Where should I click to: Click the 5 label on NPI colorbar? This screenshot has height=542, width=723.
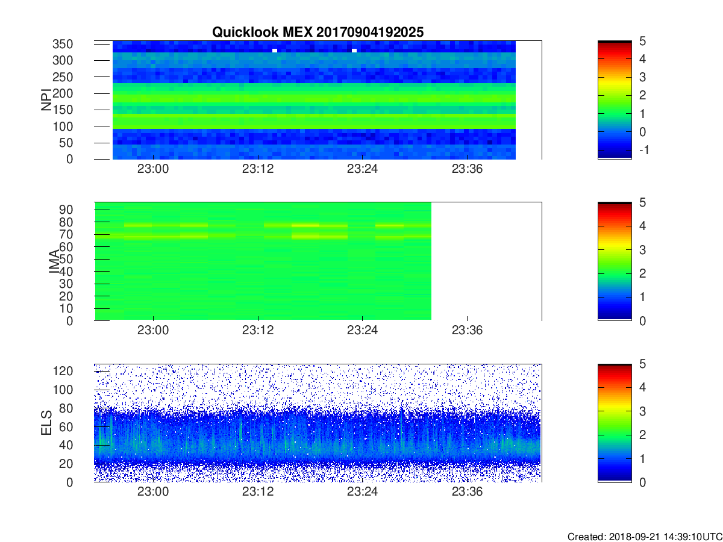coord(642,41)
